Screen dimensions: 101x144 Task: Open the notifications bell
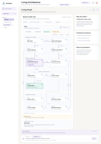coord(93,3)
